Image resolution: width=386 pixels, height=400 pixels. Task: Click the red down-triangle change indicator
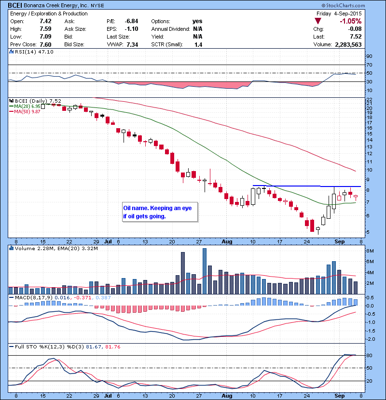point(318,21)
